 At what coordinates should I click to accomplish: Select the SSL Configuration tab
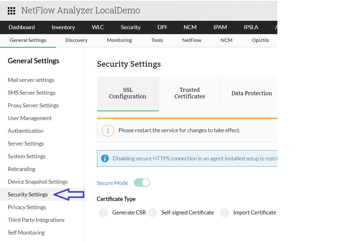click(128, 93)
